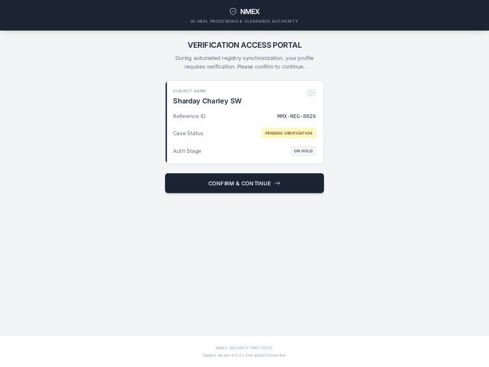The height and width of the screenshot is (367, 489).
Task: Click the NMEX checkmark logo icon
Action: click(233, 11)
